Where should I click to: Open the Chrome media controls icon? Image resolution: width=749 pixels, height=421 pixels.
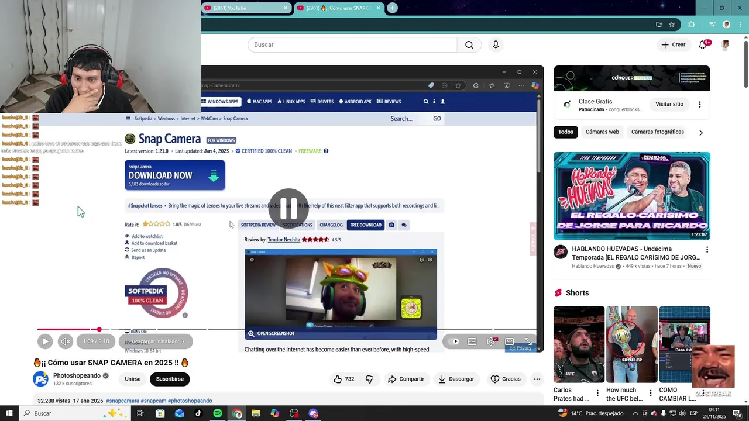[712, 25]
